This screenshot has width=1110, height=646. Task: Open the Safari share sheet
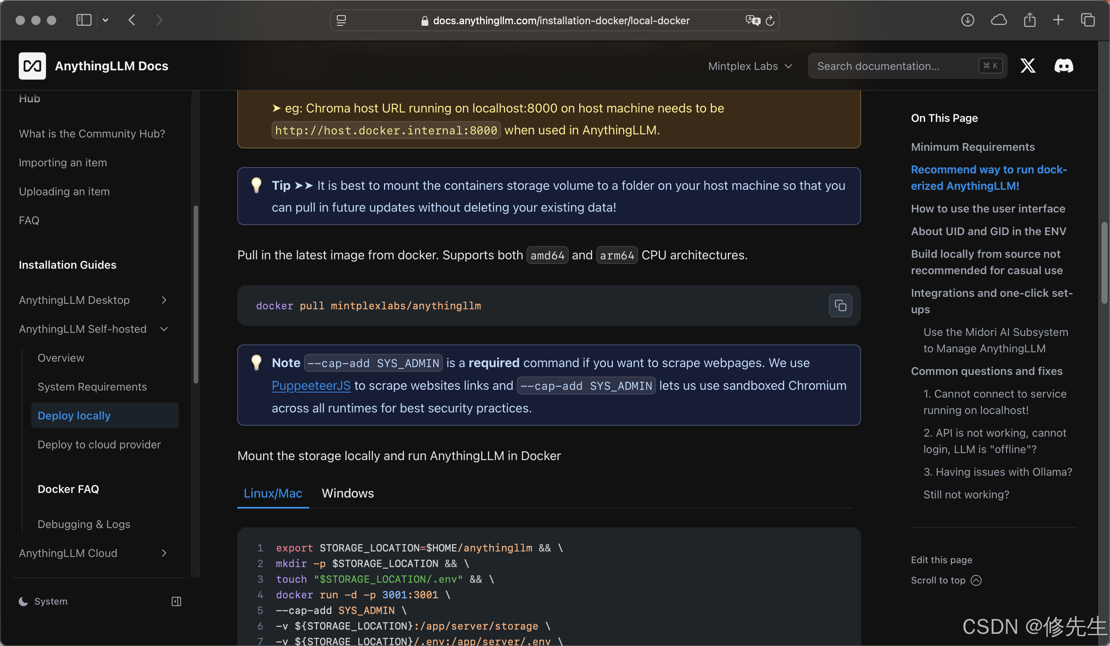[x=1029, y=20]
